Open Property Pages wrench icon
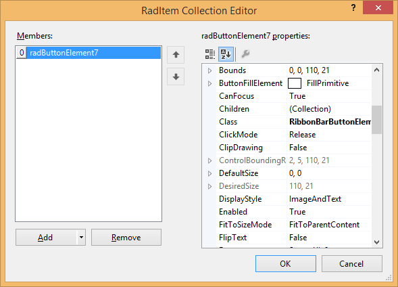This screenshot has height=287, width=398. pyautogui.click(x=245, y=54)
